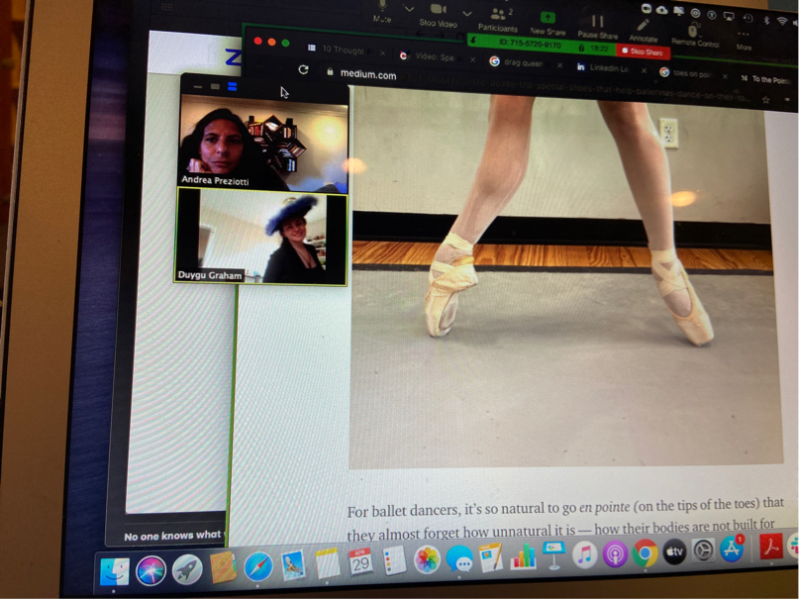This screenshot has height=599, width=799.
Task: Close the LinkedIn tab
Action: pos(645,70)
